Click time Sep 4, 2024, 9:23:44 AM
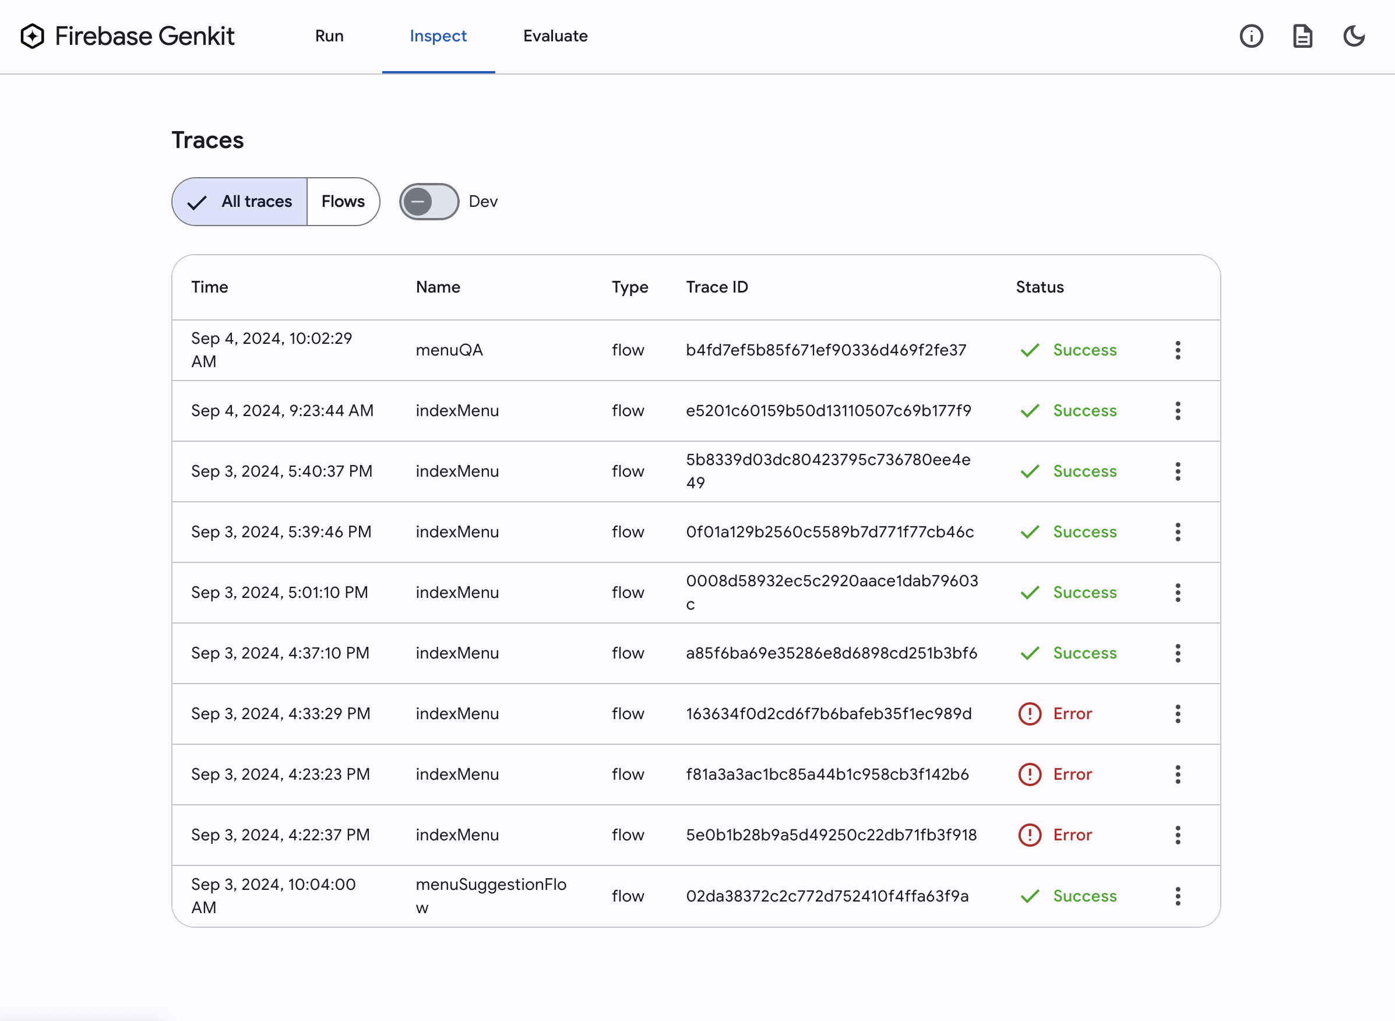 (281, 410)
